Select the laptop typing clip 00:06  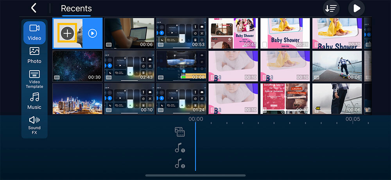[x=129, y=33]
